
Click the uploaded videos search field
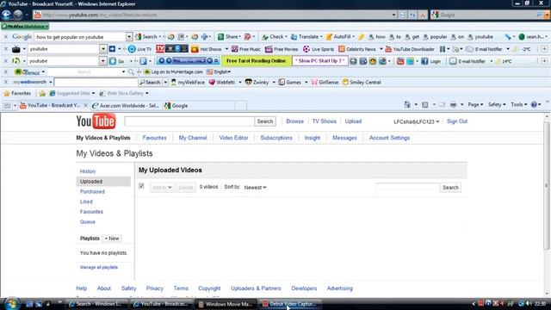407,188
